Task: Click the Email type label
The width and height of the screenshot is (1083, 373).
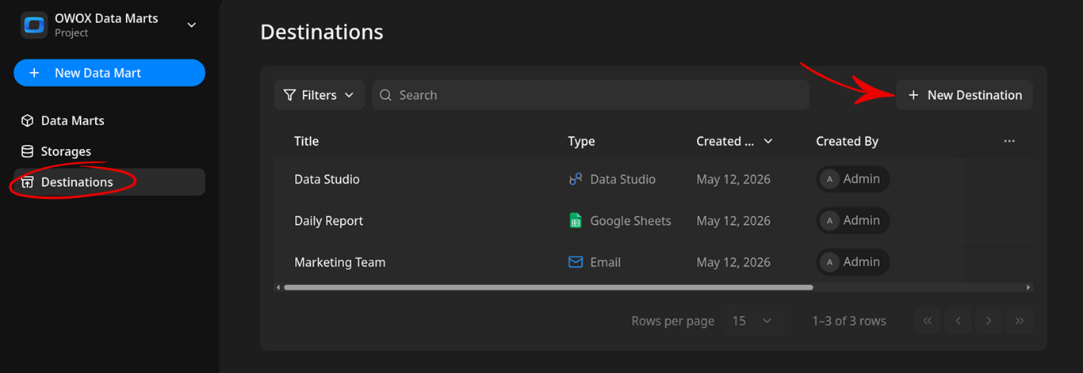Action: click(x=605, y=262)
